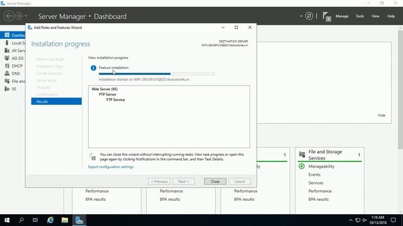Click the Add Roles and Features Wizard title icon
Image resolution: width=403 pixels, height=226 pixels.
tap(30, 28)
